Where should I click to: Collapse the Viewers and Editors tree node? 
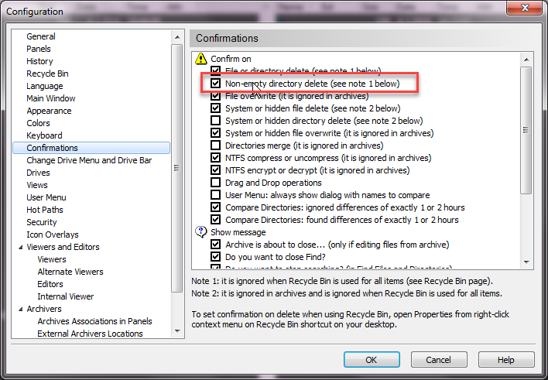click(19, 248)
